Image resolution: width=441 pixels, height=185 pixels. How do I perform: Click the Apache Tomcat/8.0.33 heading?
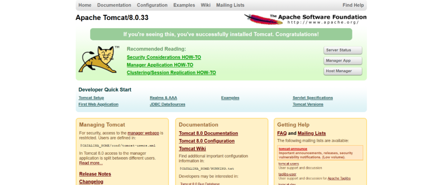click(112, 18)
